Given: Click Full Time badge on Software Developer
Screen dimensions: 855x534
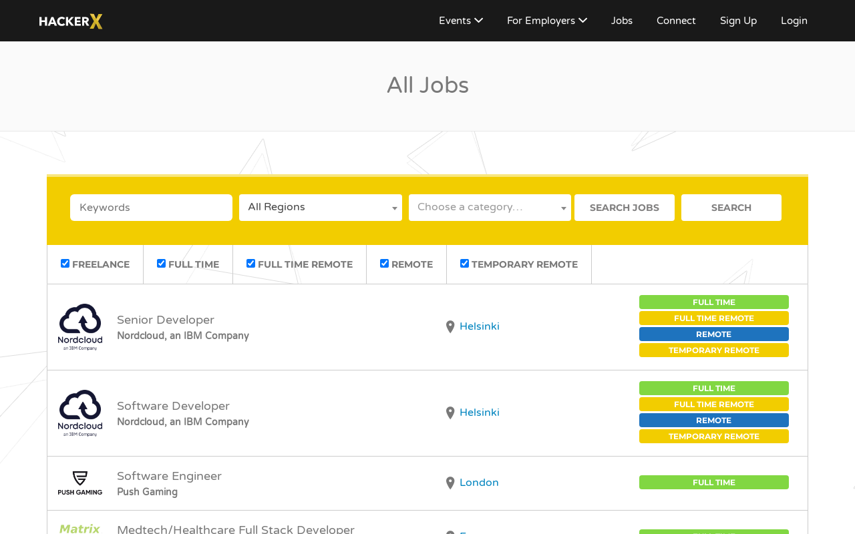Looking at the screenshot, I should point(714,388).
